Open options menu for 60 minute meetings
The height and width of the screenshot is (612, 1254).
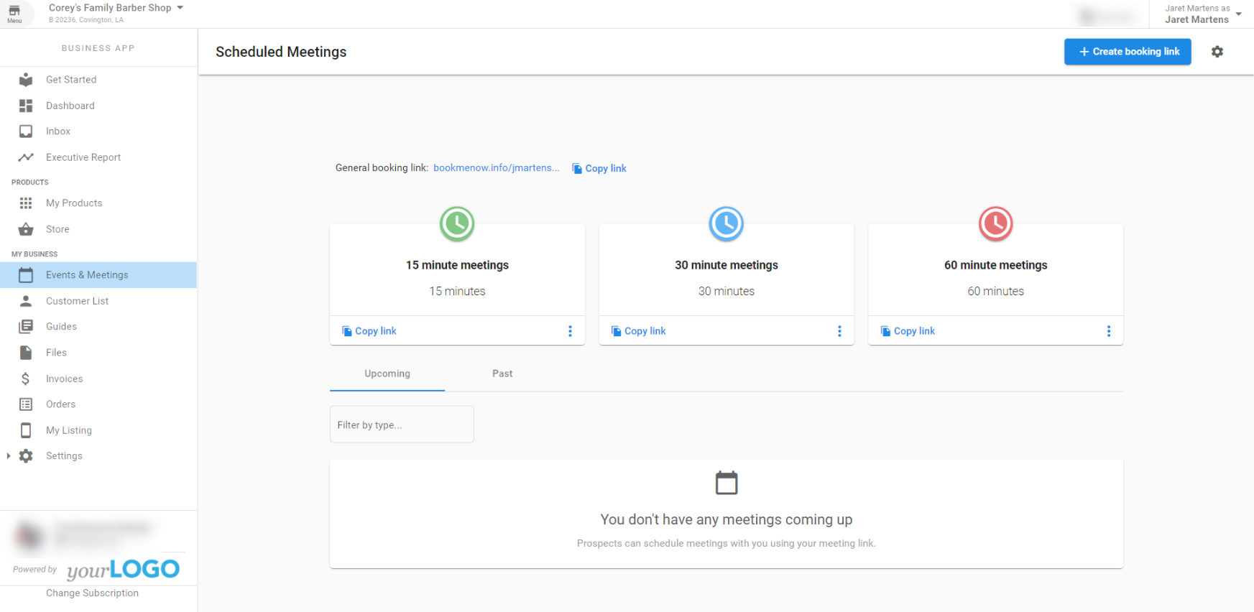coord(1108,331)
